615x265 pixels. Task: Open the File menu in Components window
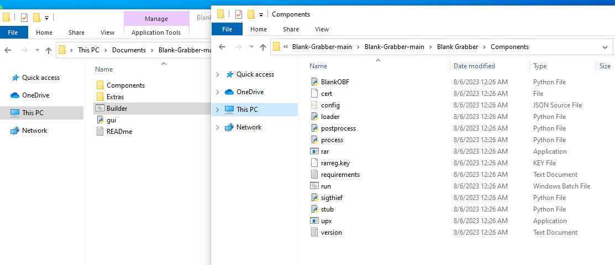tap(227, 29)
